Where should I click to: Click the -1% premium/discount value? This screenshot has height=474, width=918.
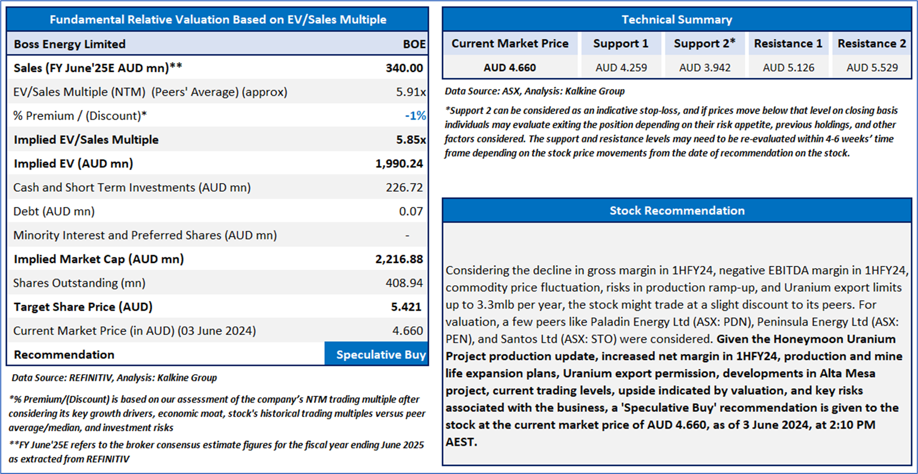pyautogui.click(x=415, y=116)
